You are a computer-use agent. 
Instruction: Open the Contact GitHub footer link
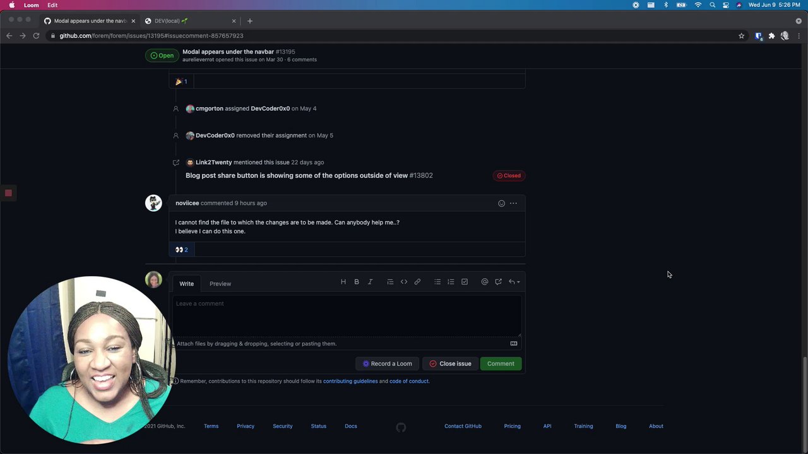click(463, 426)
